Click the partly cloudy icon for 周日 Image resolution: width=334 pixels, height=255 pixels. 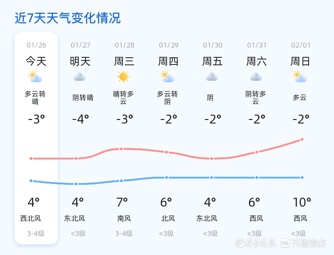tap(300, 77)
